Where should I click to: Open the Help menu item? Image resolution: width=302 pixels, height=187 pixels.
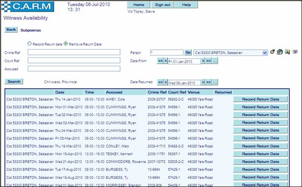[186, 4]
